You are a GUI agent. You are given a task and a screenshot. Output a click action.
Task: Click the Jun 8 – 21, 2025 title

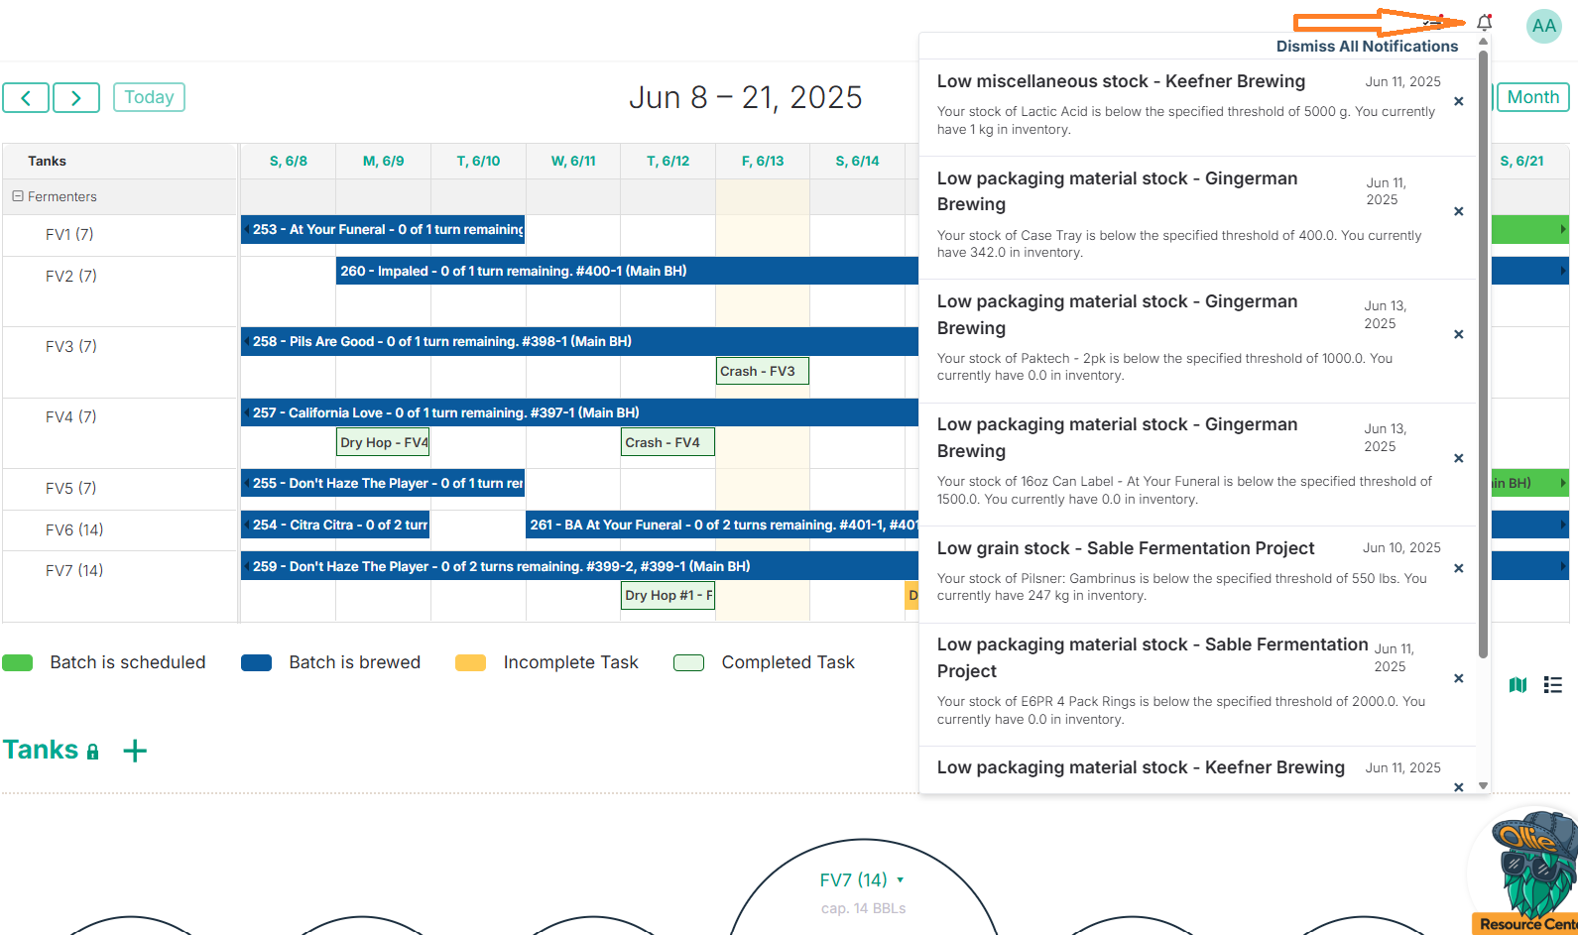click(x=745, y=97)
